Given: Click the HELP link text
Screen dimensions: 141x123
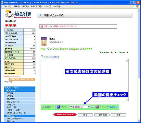Looking at the screenshot, I should pos(115,107).
